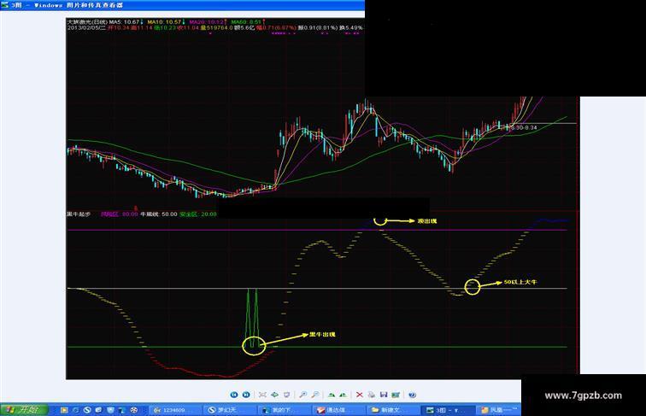Click the MA5: 10.67 indicator text

coord(125,22)
